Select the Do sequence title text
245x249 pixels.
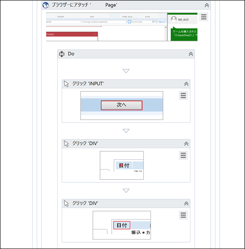tap(71, 54)
